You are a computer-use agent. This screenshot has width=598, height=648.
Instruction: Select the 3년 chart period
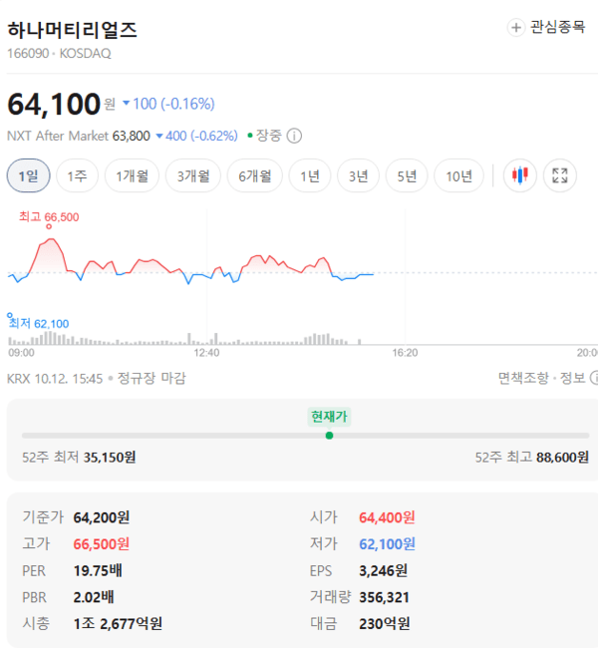[x=358, y=175]
